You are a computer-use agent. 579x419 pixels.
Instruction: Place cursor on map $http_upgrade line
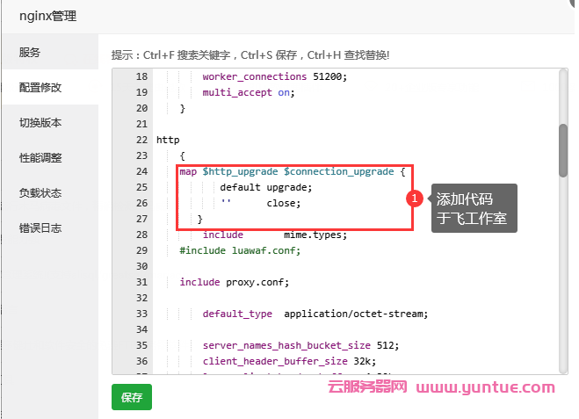pyautogui.click(x=292, y=171)
